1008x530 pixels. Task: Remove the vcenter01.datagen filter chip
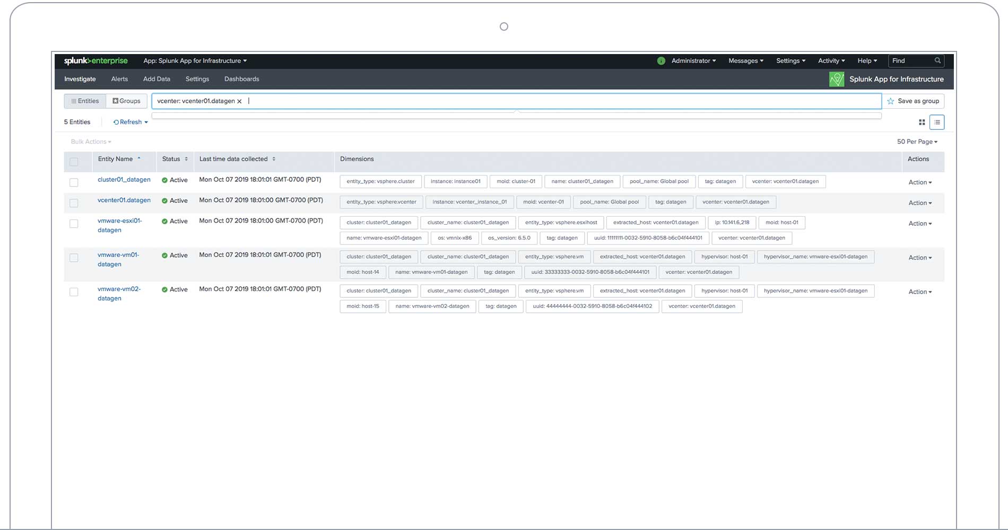pos(239,101)
